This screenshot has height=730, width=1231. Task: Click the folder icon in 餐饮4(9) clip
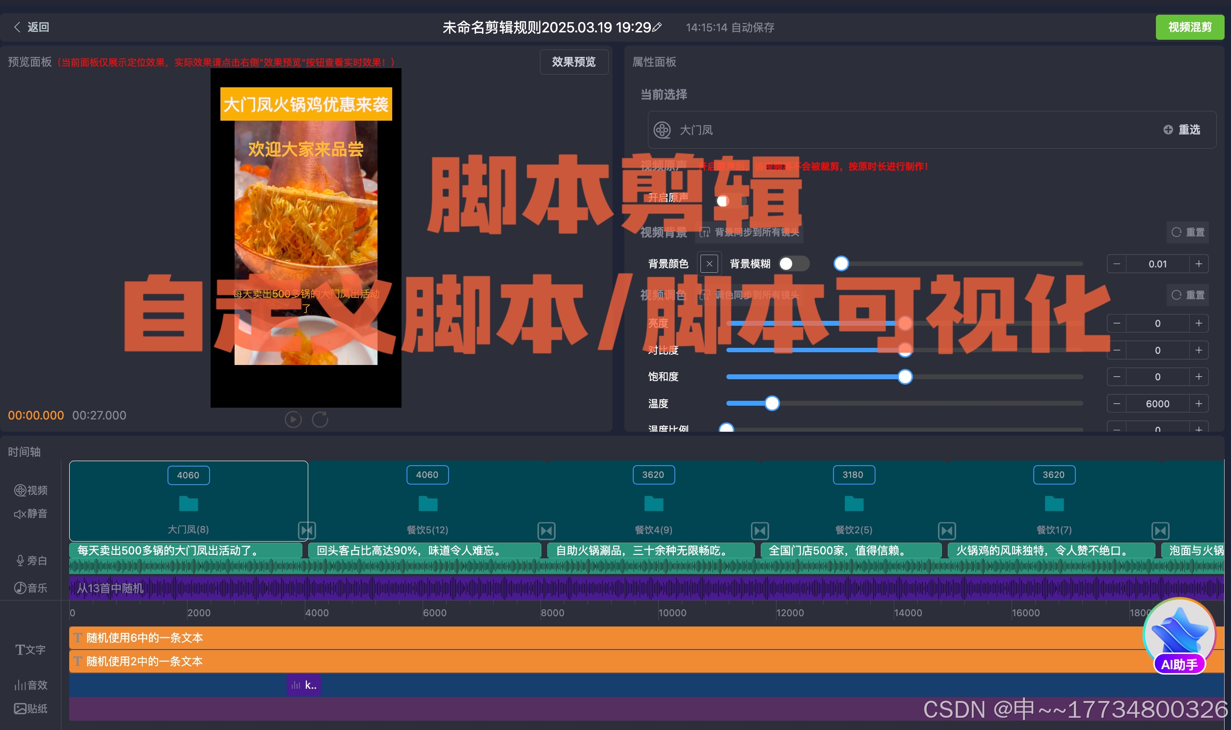(x=653, y=504)
